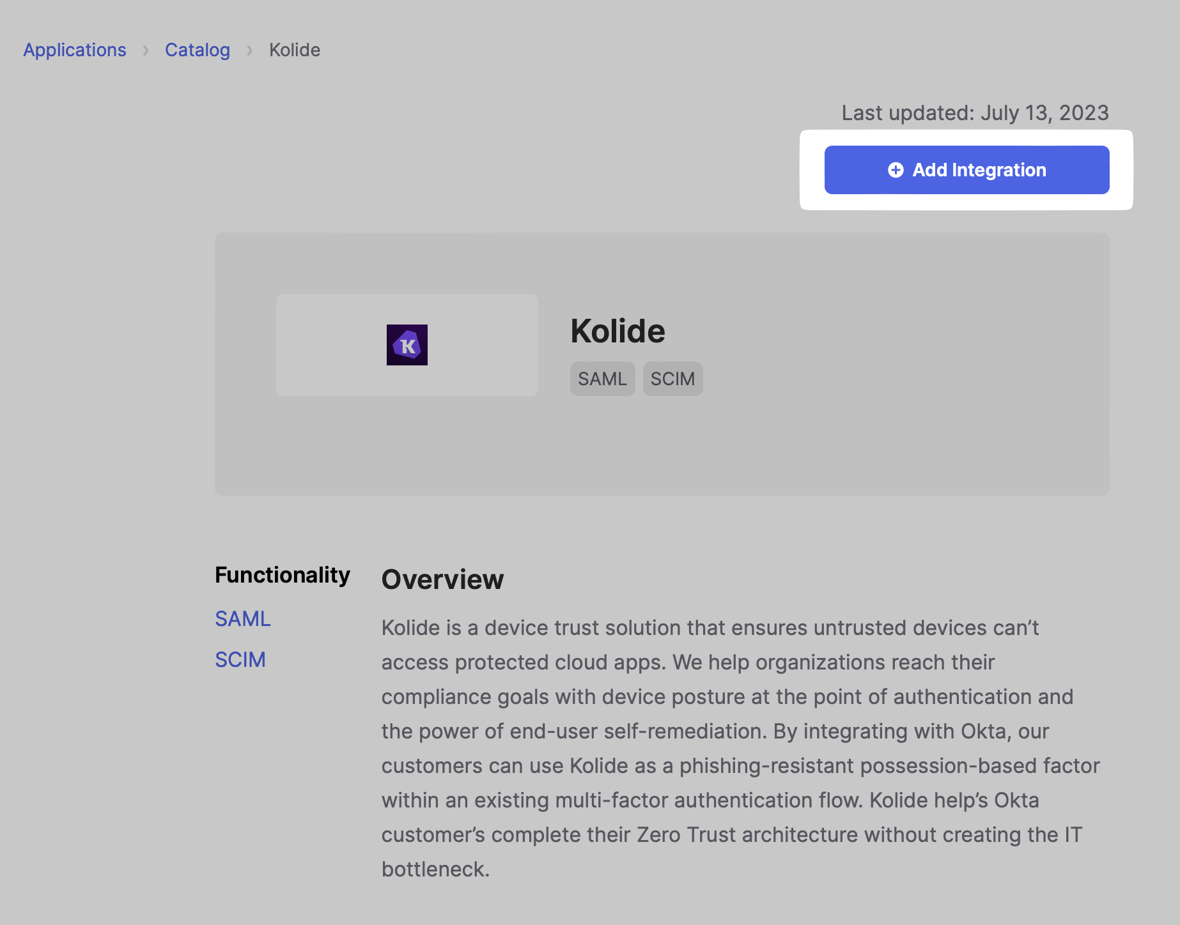Click the Kolide purple K logo
Viewport: 1180px width, 925px height.
pos(407,345)
